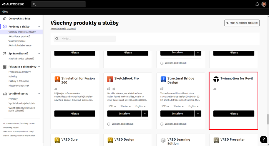Open Zobrazit podrobnosti under SketchBook Pro
Image resolution: width=269 pixels, height=146 pixels.
(123, 124)
